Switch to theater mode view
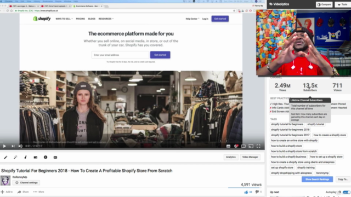The width and height of the screenshot is (351, 197). [x=244, y=146]
